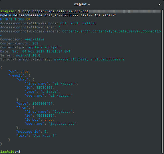Click 'HTTP/1.1 200 OK' status line
This screenshot has height=154, width=164.
tap(15, 19)
